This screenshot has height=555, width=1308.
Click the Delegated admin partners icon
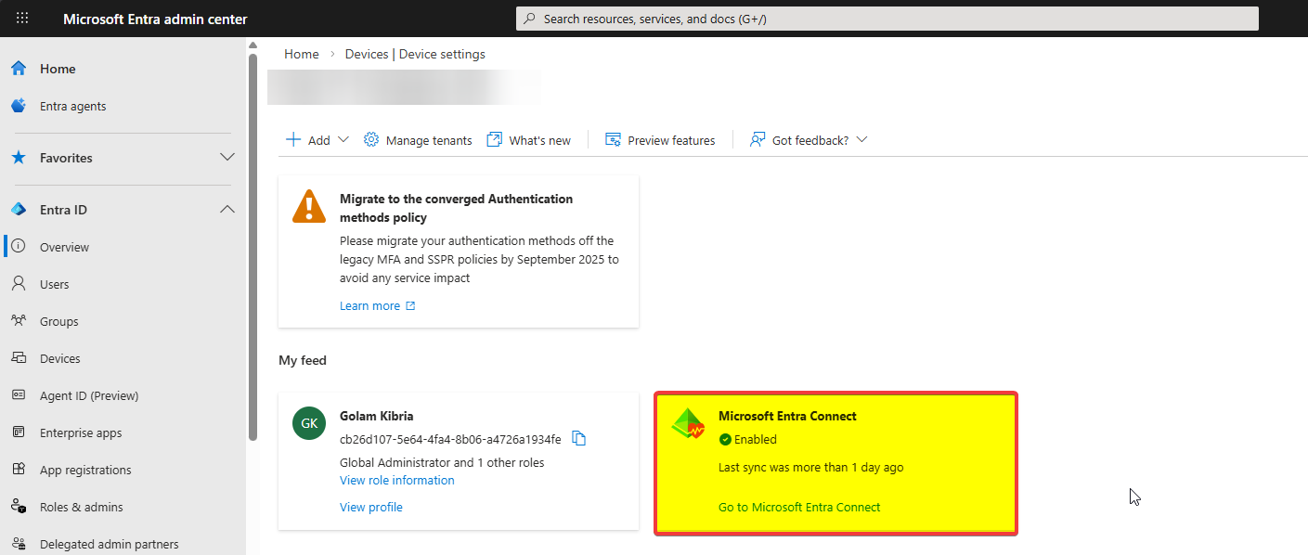tap(19, 544)
